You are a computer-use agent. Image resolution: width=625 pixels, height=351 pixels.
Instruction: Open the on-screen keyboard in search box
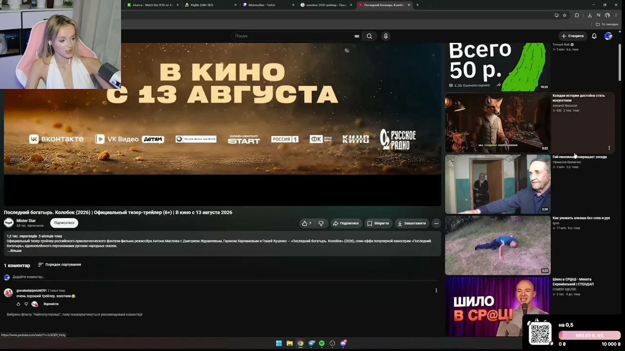pos(357,36)
